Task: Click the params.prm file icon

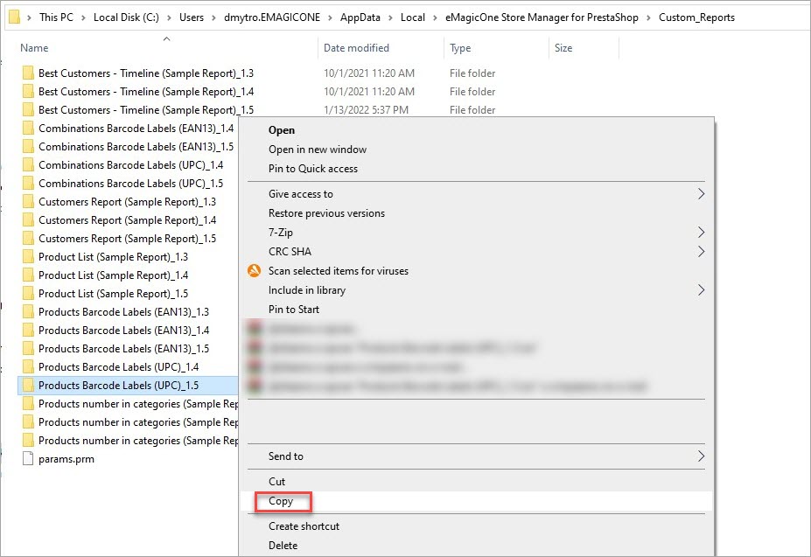Action: tap(28, 458)
